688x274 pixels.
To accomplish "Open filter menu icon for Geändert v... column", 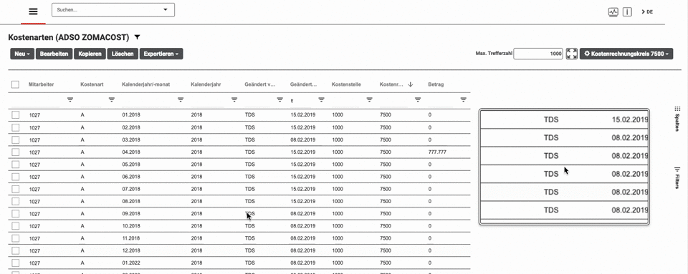I will 279,99.
